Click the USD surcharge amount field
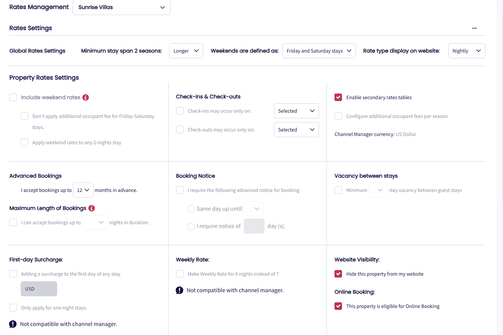Screen dimensions: 503x335 tap(39, 289)
